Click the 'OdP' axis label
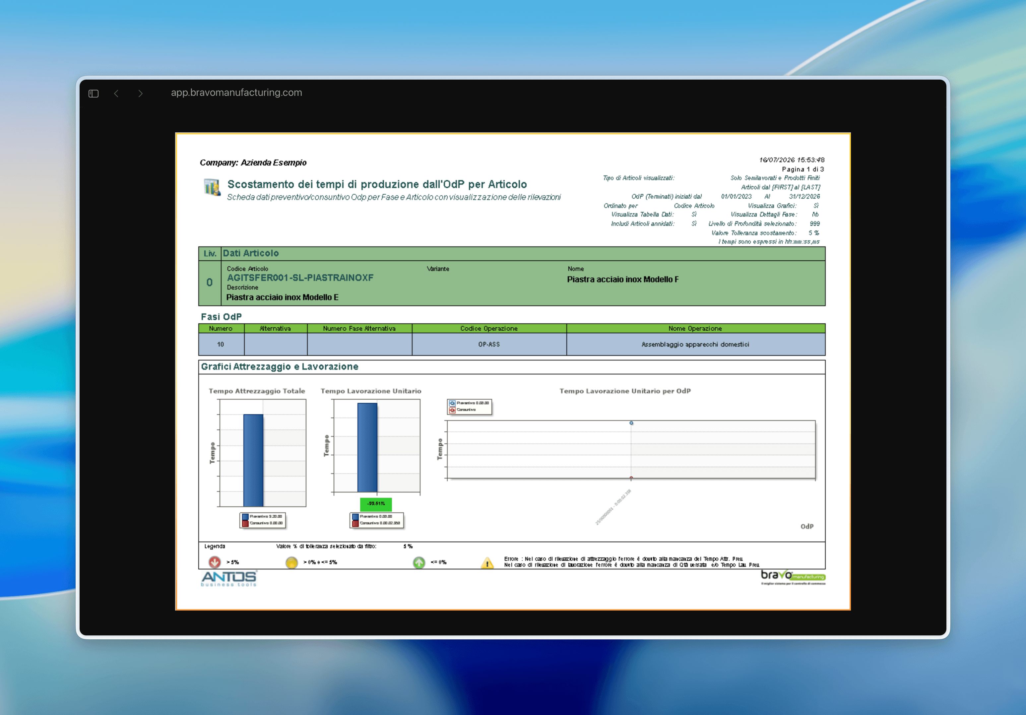 click(807, 526)
